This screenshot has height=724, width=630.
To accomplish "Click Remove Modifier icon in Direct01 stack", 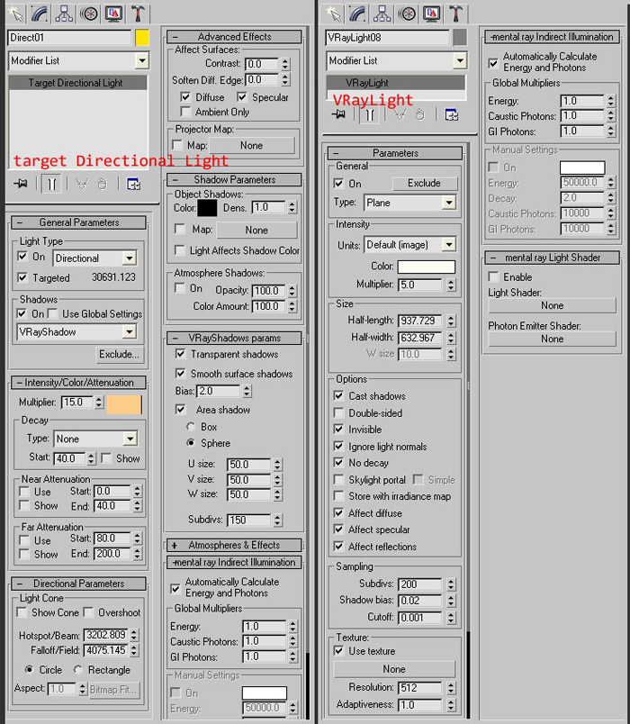I will pyautogui.click(x=102, y=184).
